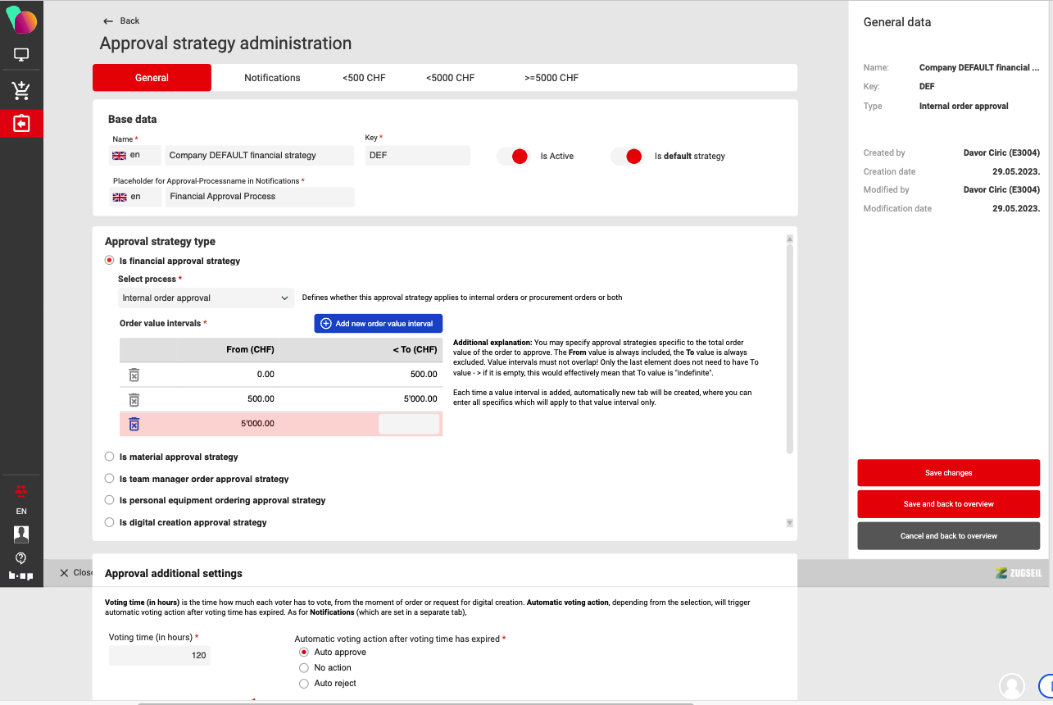Delete the 0.00 to 500.00 value interval
This screenshot has height=705, width=1053.
(134, 375)
